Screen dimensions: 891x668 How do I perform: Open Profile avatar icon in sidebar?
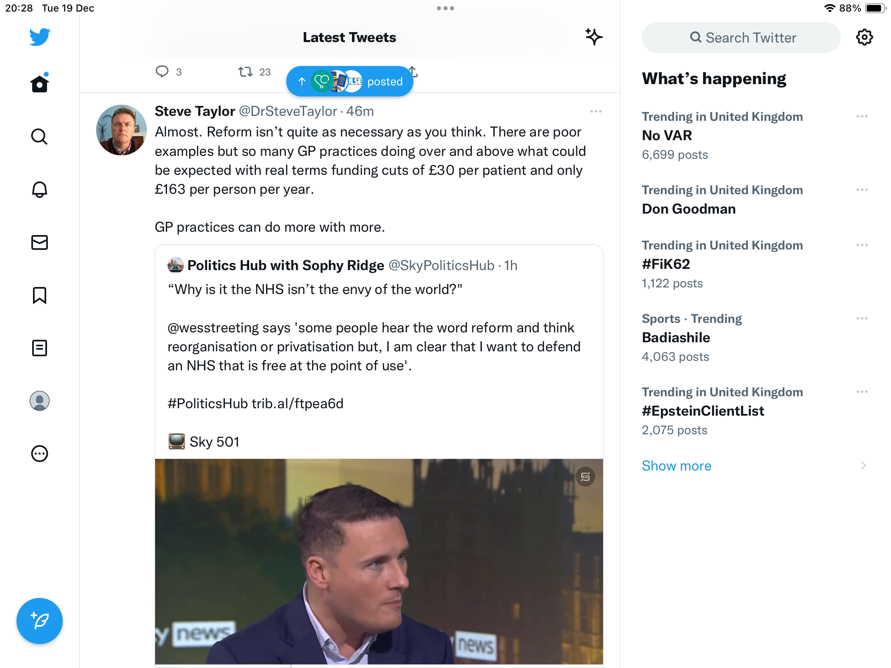tap(40, 401)
